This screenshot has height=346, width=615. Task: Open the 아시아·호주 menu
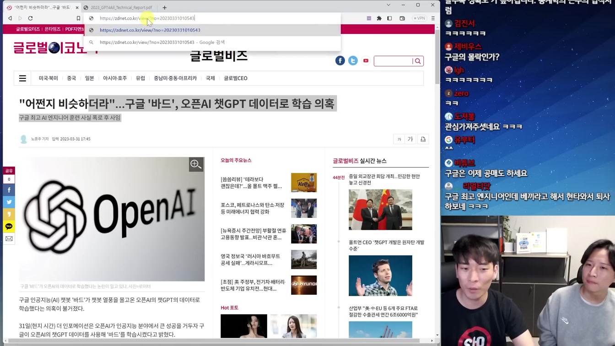pos(115,78)
